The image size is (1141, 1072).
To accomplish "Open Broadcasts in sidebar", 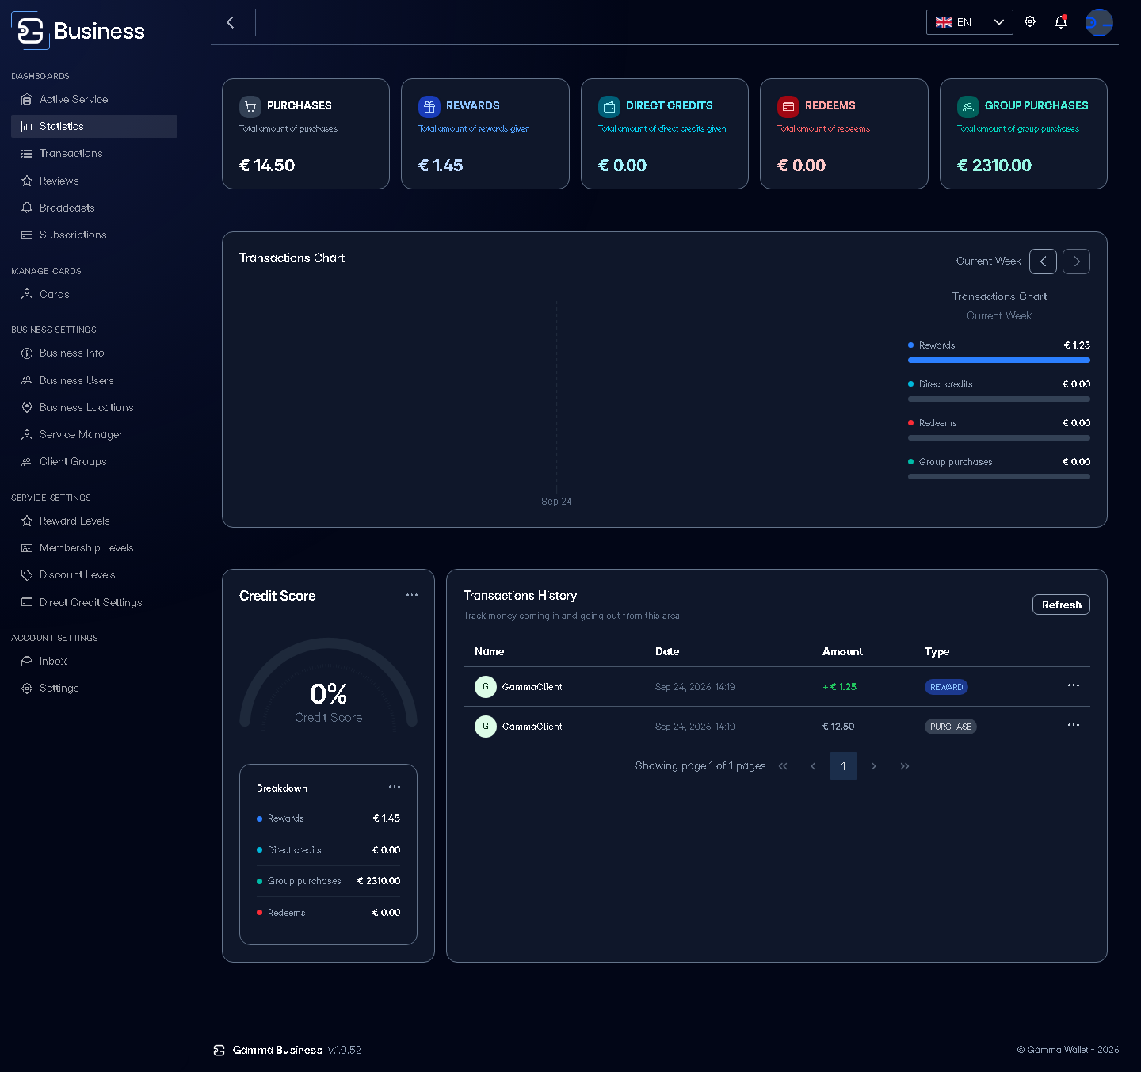I will coord(94,208).
